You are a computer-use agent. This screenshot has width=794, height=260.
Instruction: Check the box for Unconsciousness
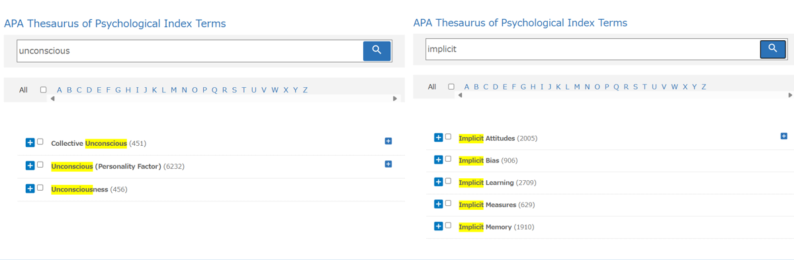(x=40, y=188)
